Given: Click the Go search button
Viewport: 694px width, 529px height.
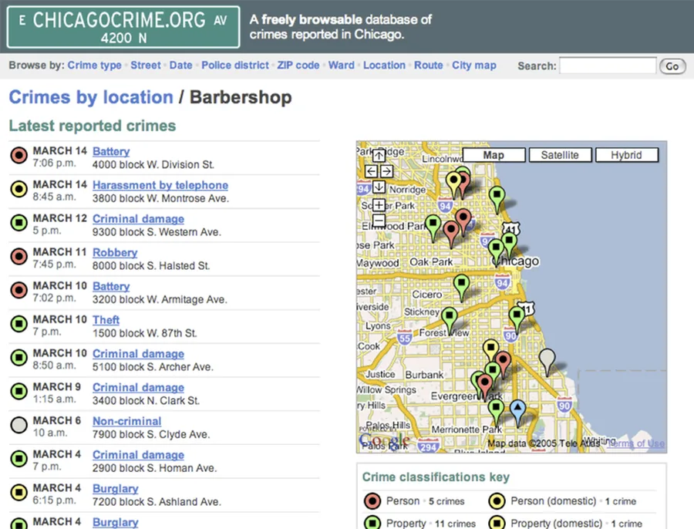Looking at the screenshot, I should coord(672,66).
